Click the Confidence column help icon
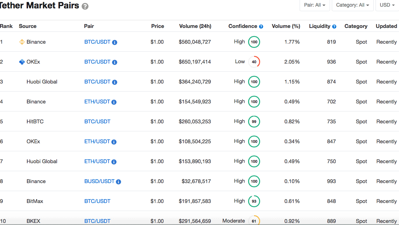The height and width of the screenshot is (225, 399). (x=261, y=27)
